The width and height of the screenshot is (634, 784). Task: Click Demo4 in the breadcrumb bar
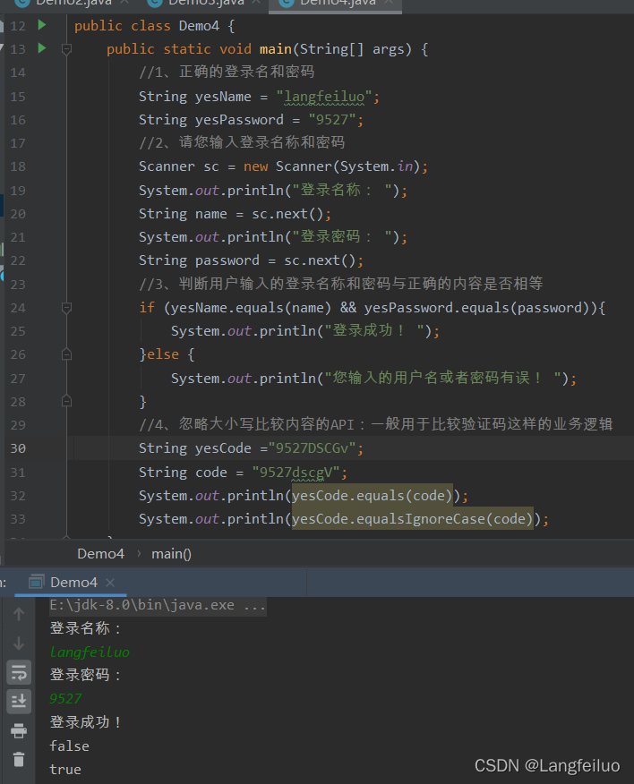point(100,554)
